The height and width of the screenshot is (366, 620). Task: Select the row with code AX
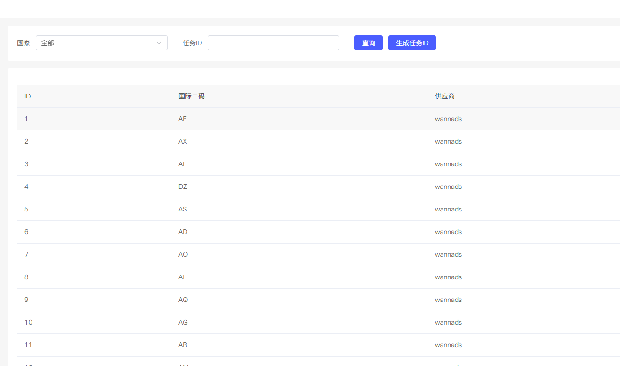click(x=183, y=141)
